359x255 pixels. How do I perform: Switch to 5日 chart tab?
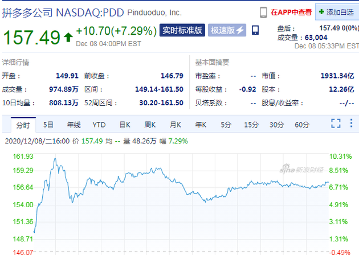(48, 125)
